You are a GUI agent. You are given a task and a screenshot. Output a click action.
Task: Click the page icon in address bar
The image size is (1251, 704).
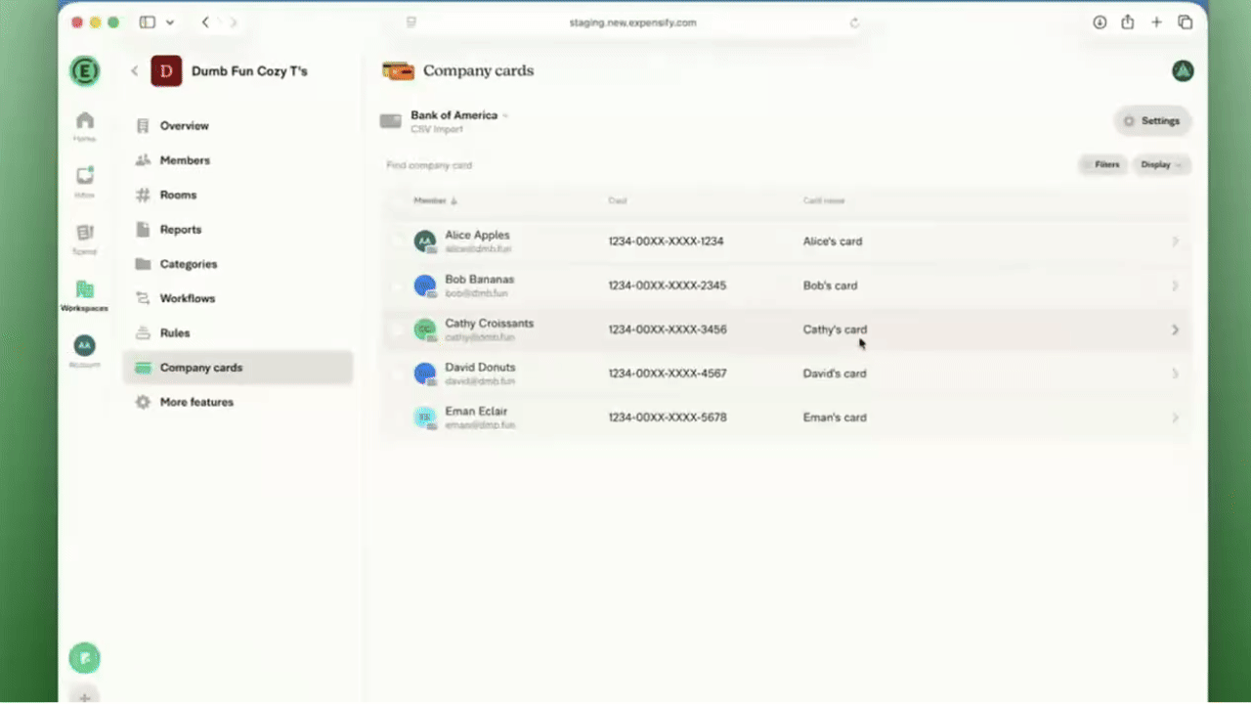pyautogui.click(x=411, y=22)
